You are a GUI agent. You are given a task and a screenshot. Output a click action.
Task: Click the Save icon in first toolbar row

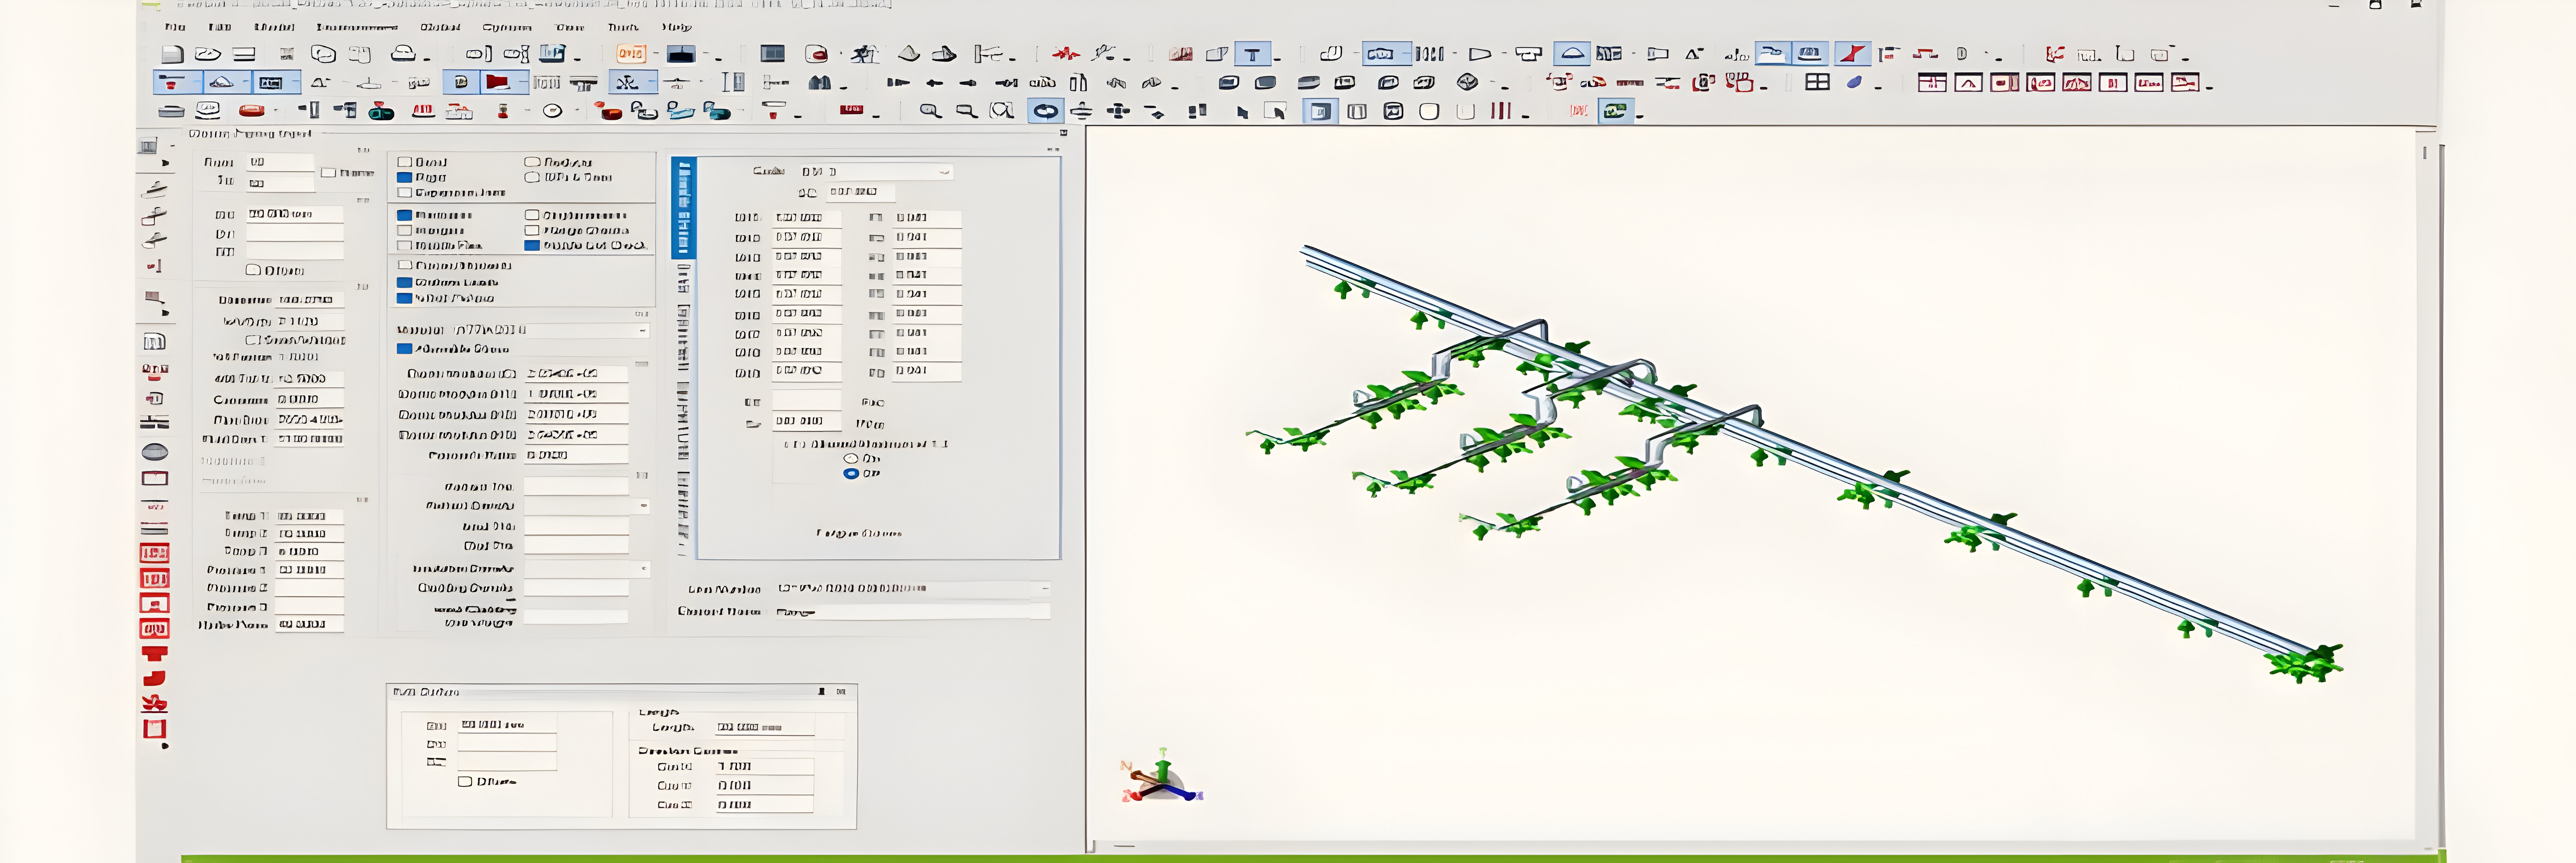pyautogui.click(x=244, y=54)
